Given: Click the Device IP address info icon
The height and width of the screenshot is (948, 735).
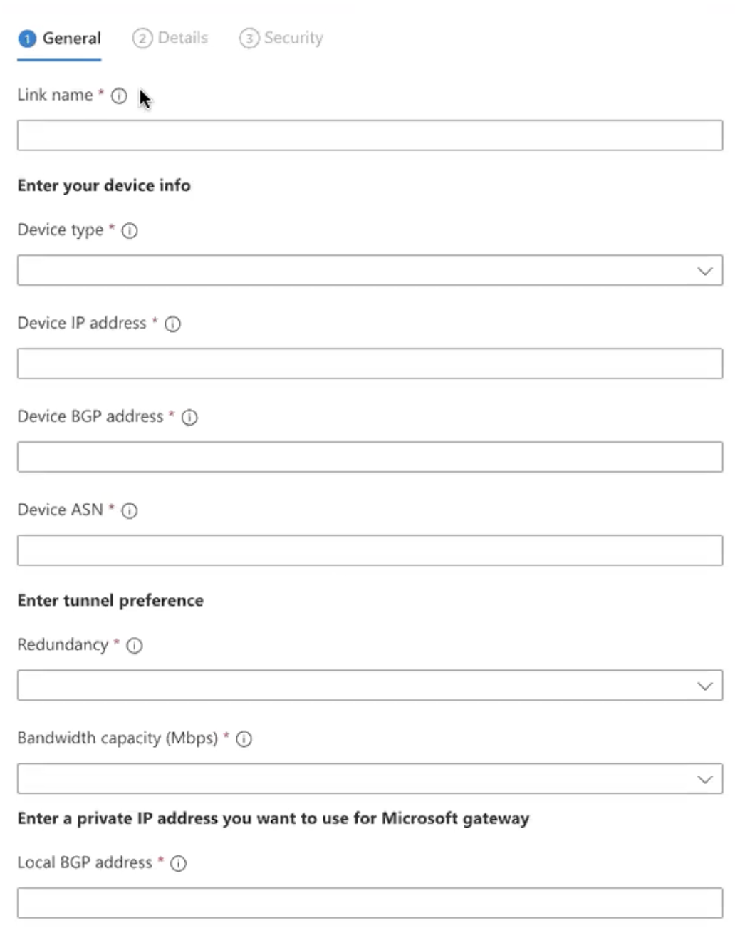Looking at the screenshot, I should tap(172, 324).
